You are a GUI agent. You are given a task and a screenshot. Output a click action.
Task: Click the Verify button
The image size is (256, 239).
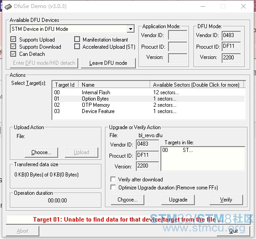(226, 200)
